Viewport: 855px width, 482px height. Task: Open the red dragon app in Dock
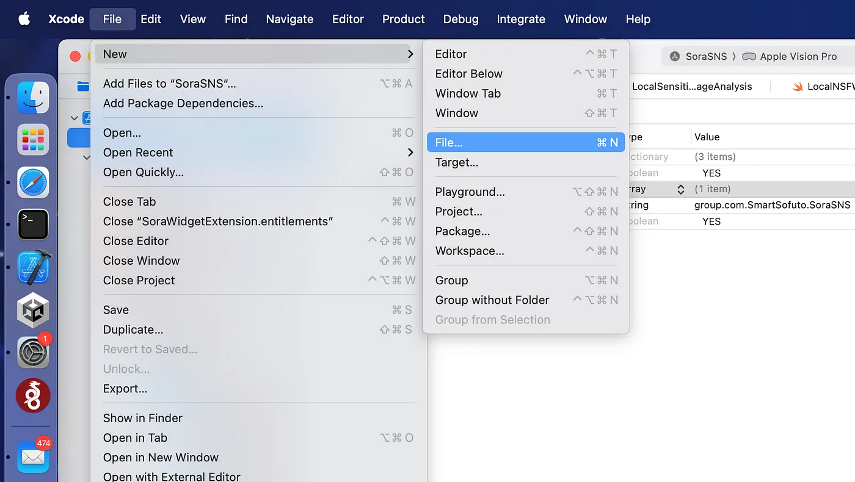pyautogui.click(x=33, y=395)
